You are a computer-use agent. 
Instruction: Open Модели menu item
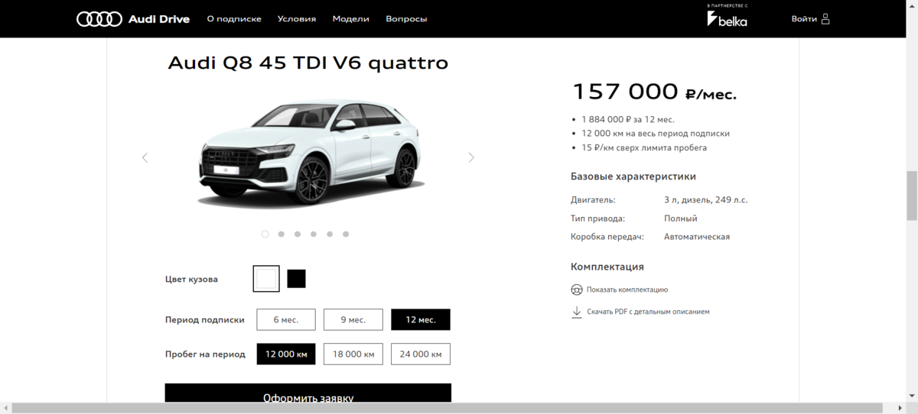tap(351, 19)
